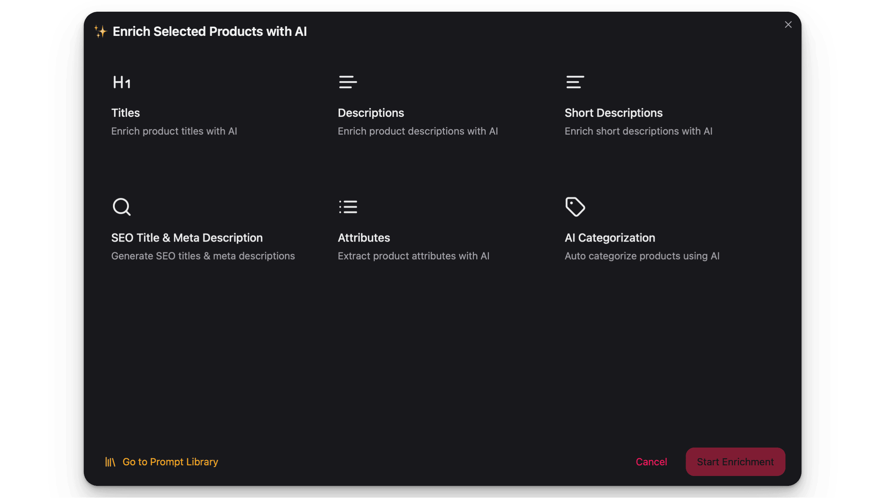
Task: Select the tag icon for AI Categorization
Action: click(x=575, y=207)
